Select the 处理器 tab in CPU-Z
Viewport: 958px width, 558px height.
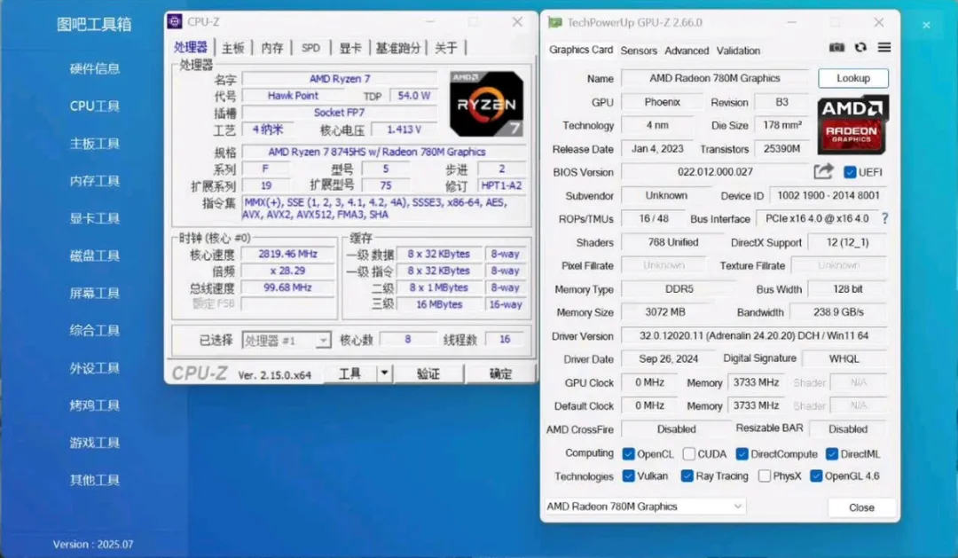(191, 47)
